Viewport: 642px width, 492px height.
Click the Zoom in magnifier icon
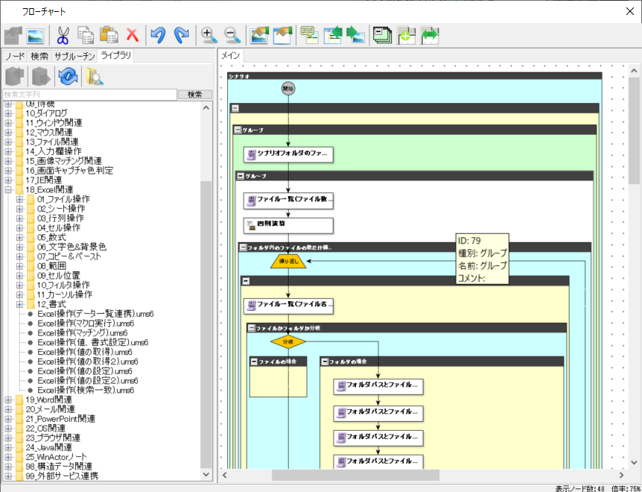(209, 35)
